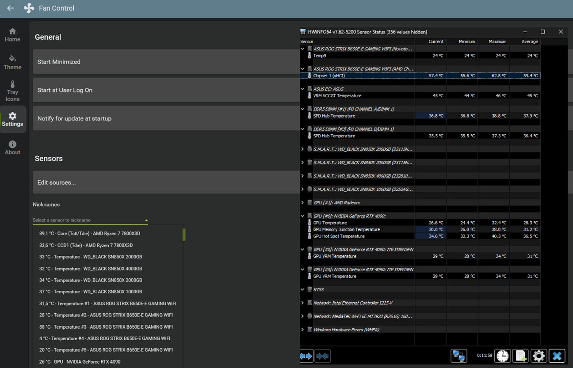Click the Maximum column header

[493, 42]
